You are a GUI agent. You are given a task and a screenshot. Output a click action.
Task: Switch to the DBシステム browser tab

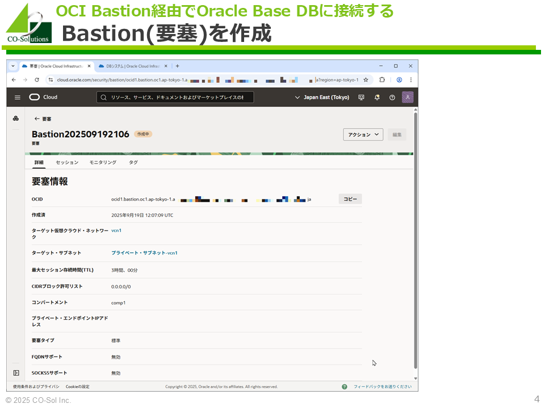(133, 66)
